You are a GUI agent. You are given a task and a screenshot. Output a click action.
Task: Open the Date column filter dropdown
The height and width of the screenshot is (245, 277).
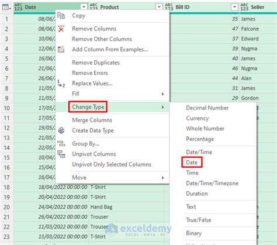(84, 7)
